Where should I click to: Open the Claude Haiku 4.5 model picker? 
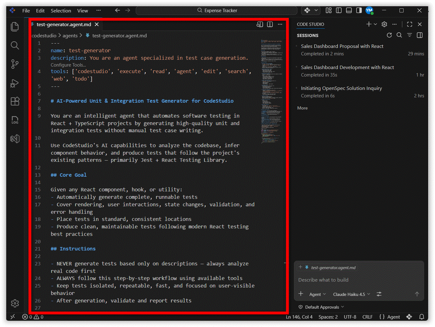pyautogui.click(x=352, y=294)
